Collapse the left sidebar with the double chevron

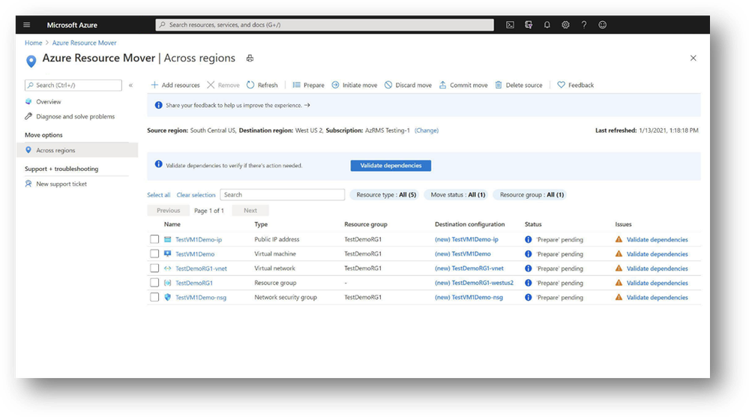pos(130,85)
